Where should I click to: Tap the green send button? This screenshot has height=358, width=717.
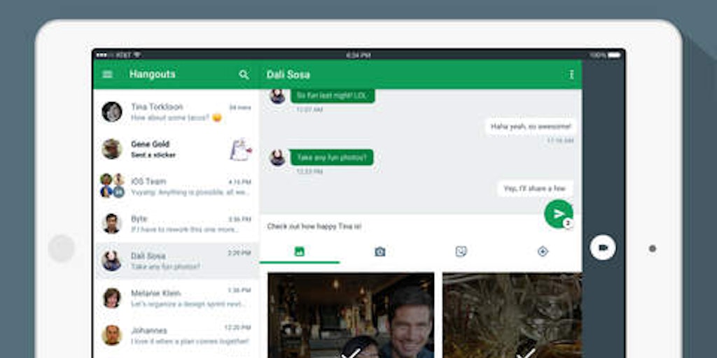pyautogui.click(x=559, y=214)
